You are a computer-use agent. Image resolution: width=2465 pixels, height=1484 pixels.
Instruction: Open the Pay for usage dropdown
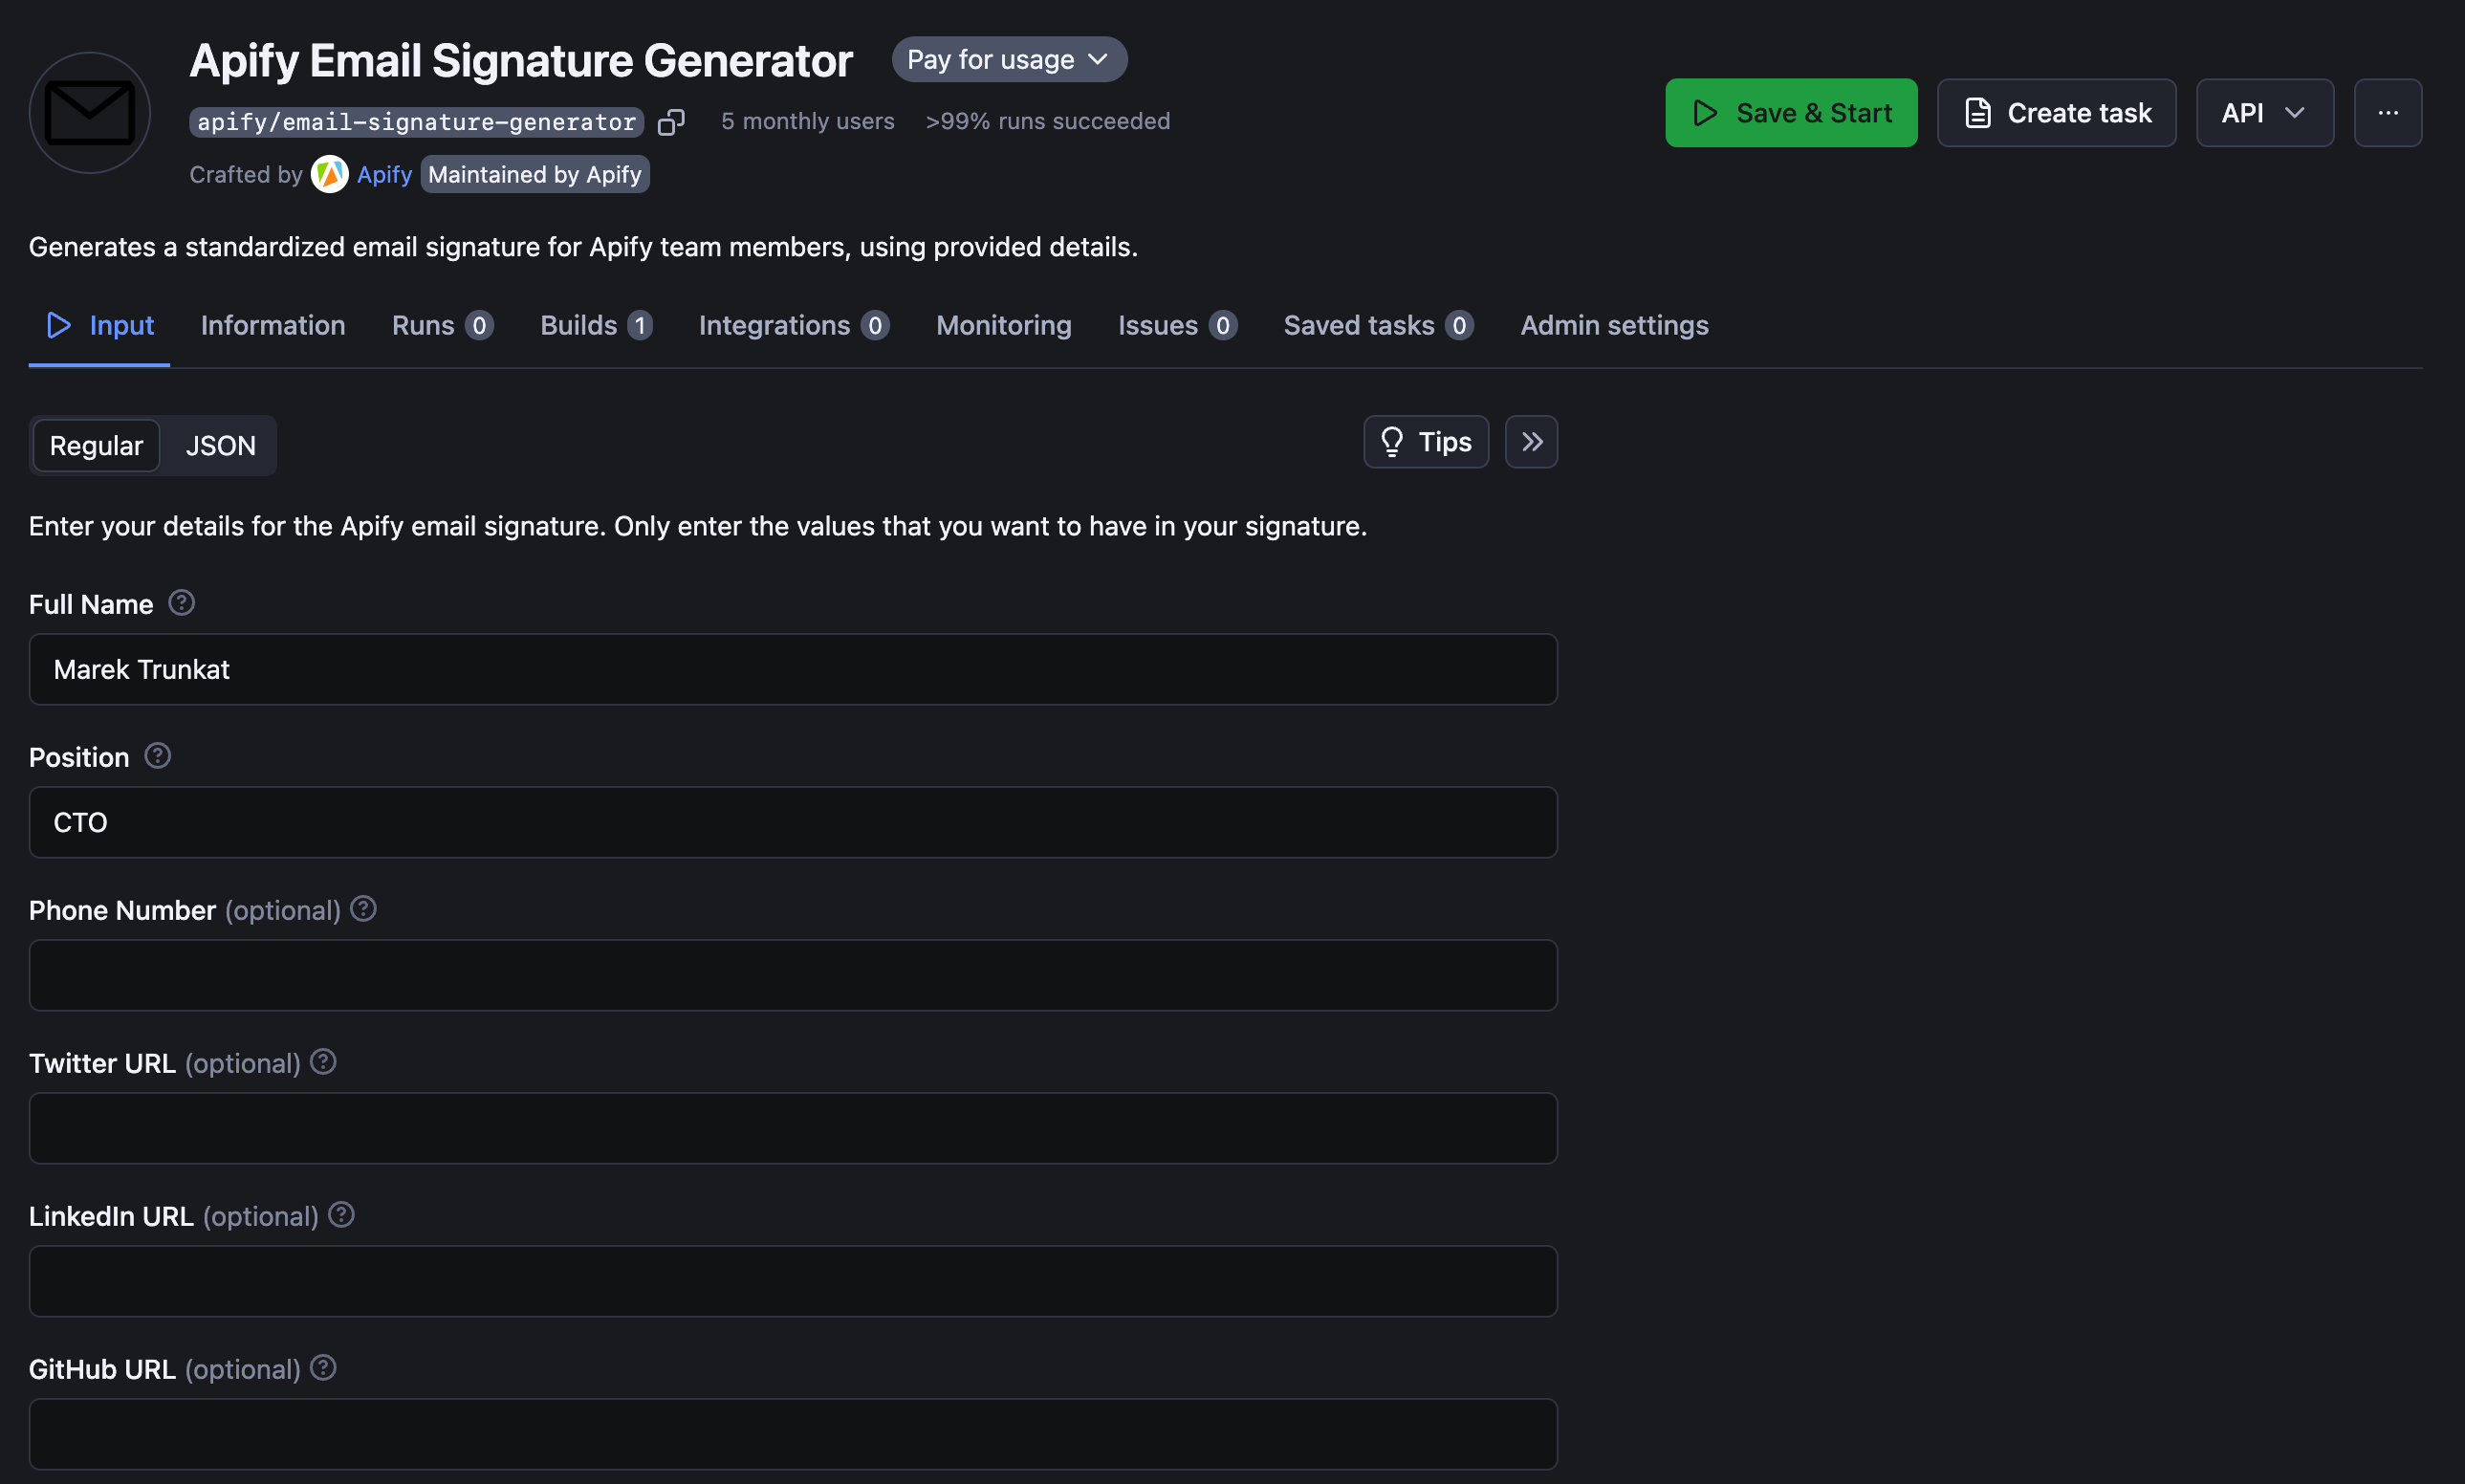tap(1008, 59)
